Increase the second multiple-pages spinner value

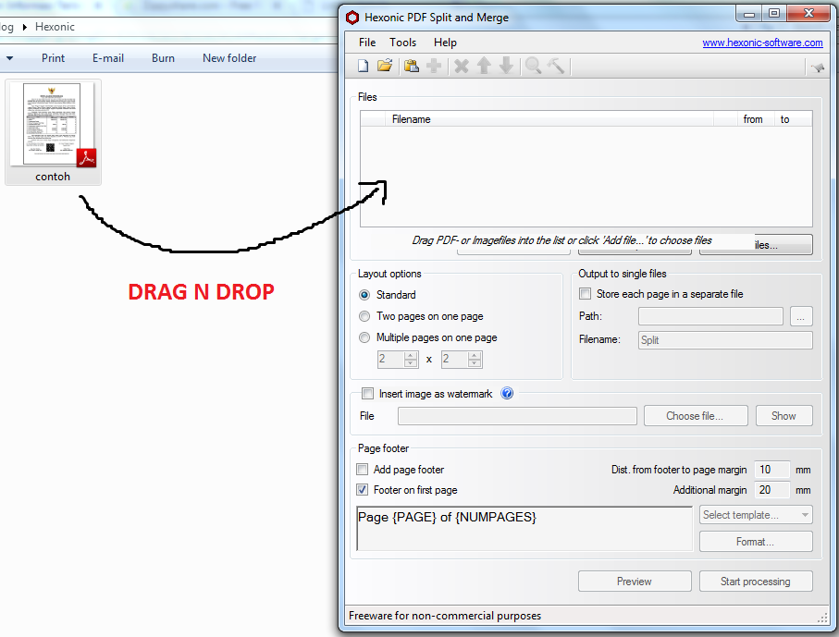(x=475, y=356)
